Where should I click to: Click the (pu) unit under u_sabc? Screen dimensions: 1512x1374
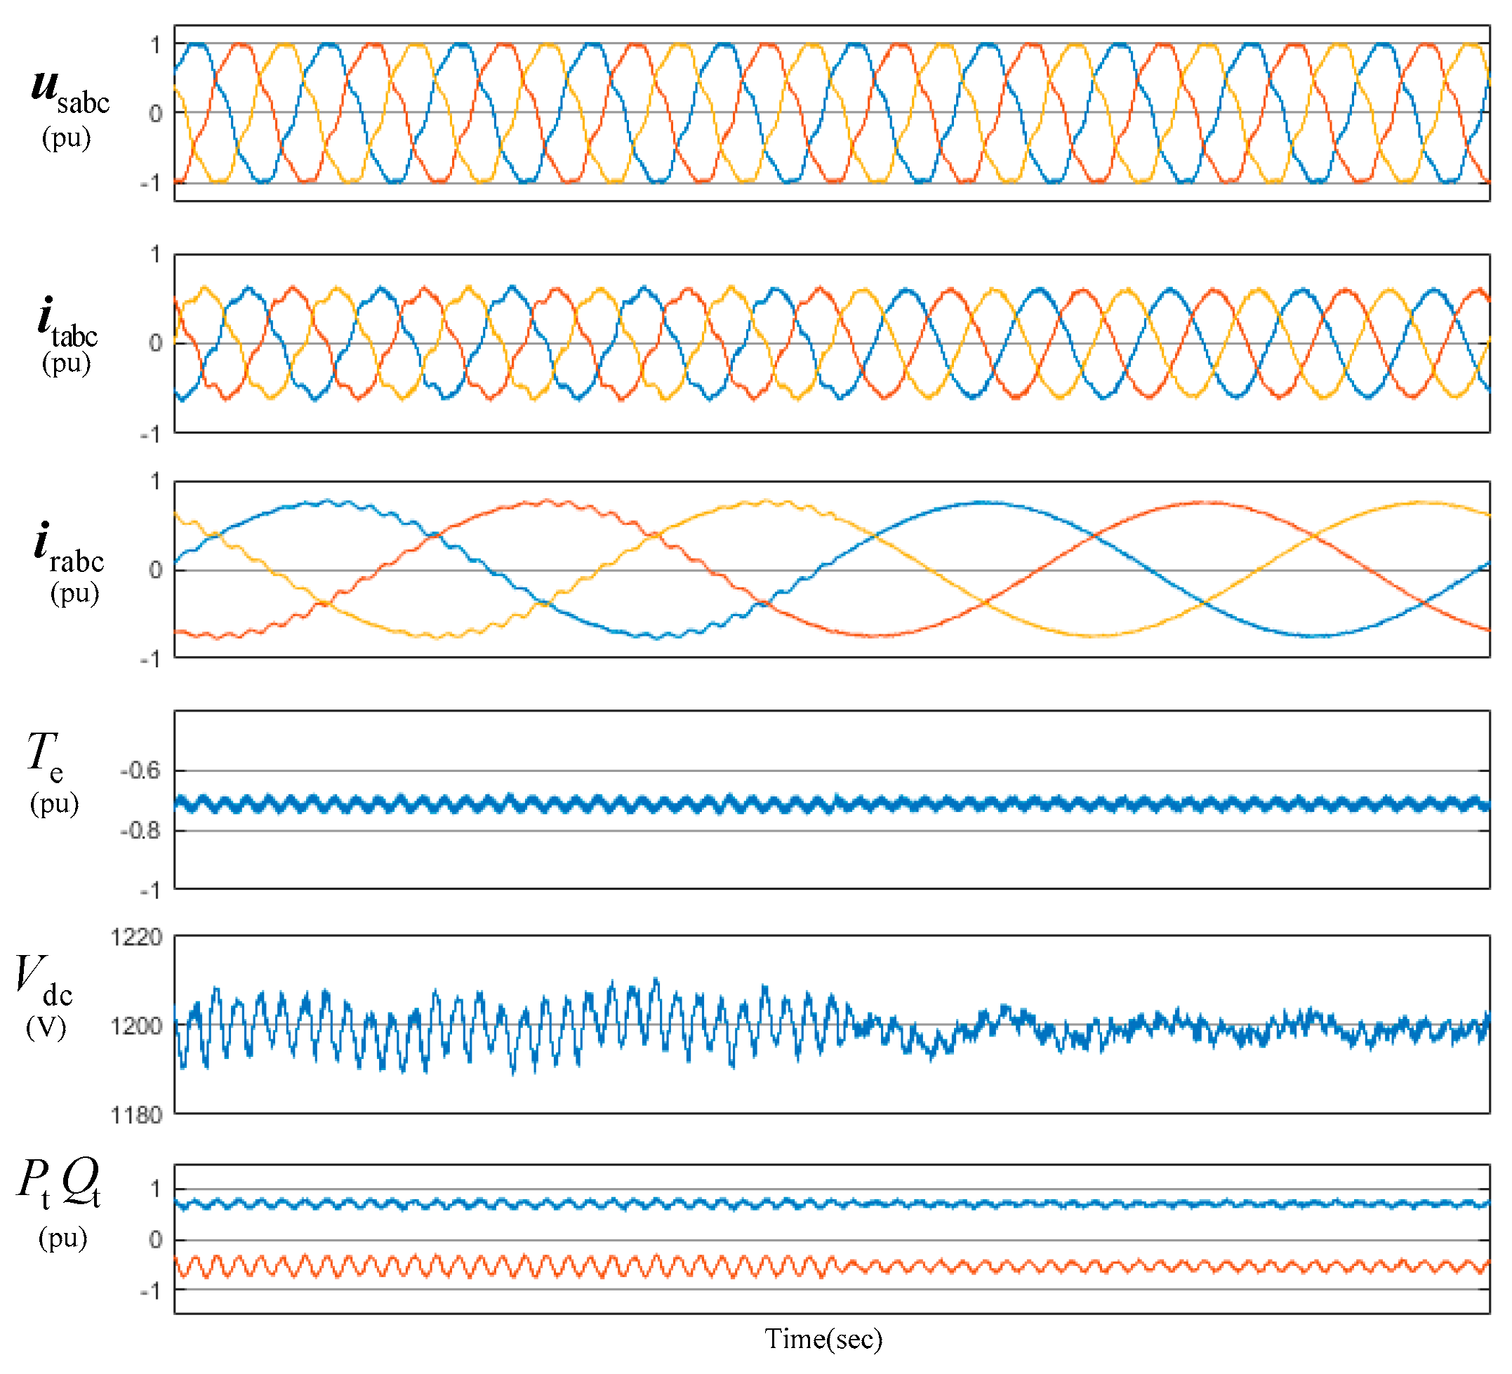click(x=66, y=140)
